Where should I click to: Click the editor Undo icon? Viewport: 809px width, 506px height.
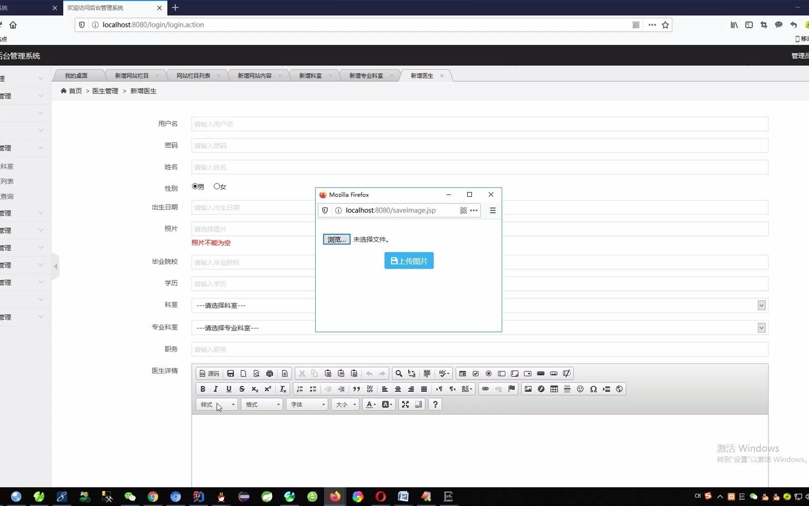[x=369, y=373]
